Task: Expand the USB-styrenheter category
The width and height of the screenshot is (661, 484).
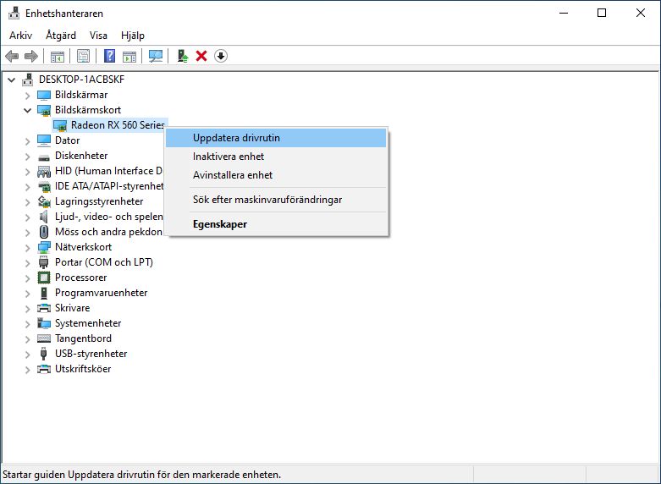Action: 28,355
